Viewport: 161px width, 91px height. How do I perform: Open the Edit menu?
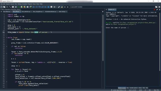point(4,4)
